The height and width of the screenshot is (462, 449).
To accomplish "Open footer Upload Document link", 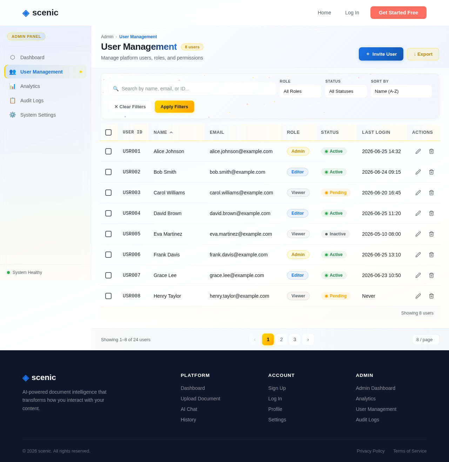I will [200, 399].
